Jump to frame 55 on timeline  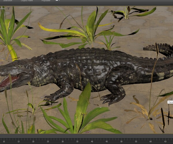tap(136, 141)
